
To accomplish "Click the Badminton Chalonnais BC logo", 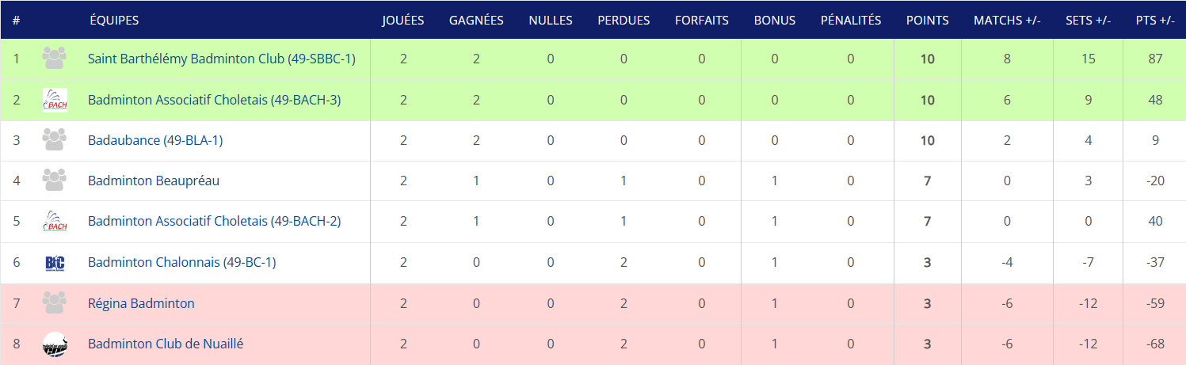I will click(55, 262).
